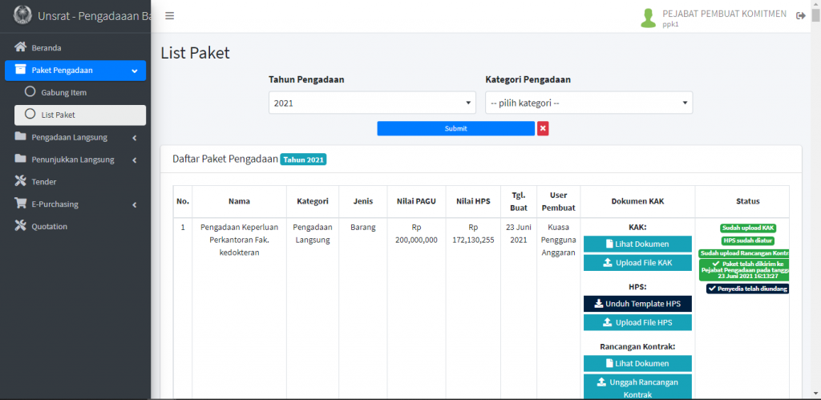Expand Penunjukkan Langsung menu
Image resolution: width=821 pixels, height=400 pixels.
click(75, 160)
